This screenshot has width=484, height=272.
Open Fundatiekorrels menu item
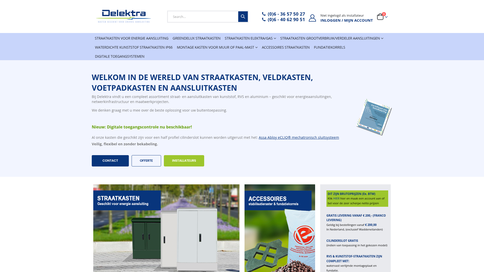[329, 47]
